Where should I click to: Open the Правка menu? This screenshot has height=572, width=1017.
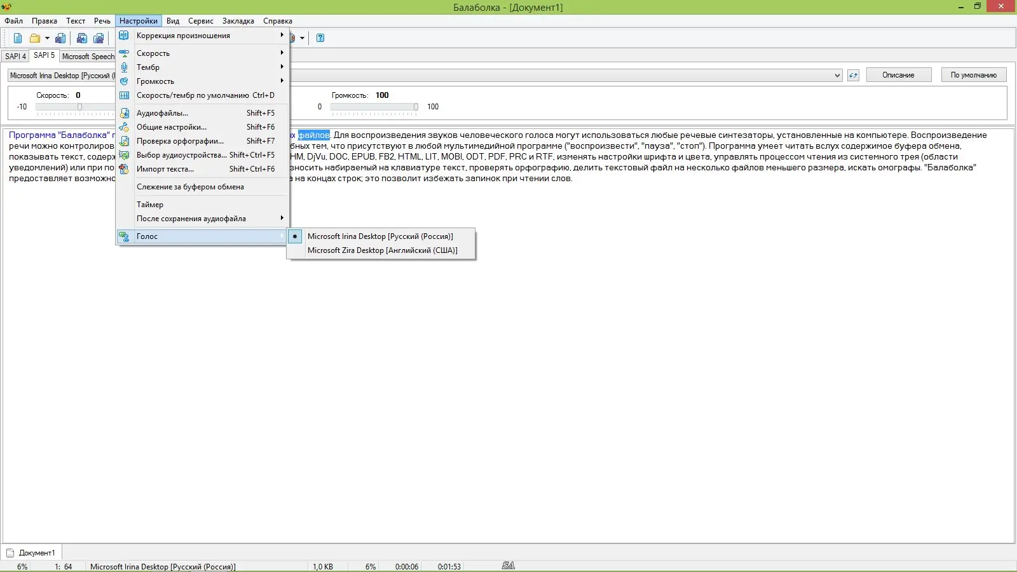point(44,21)
